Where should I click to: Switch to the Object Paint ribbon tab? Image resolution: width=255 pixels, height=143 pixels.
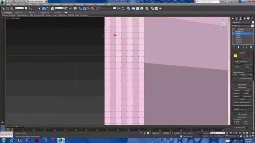point(44,12)
